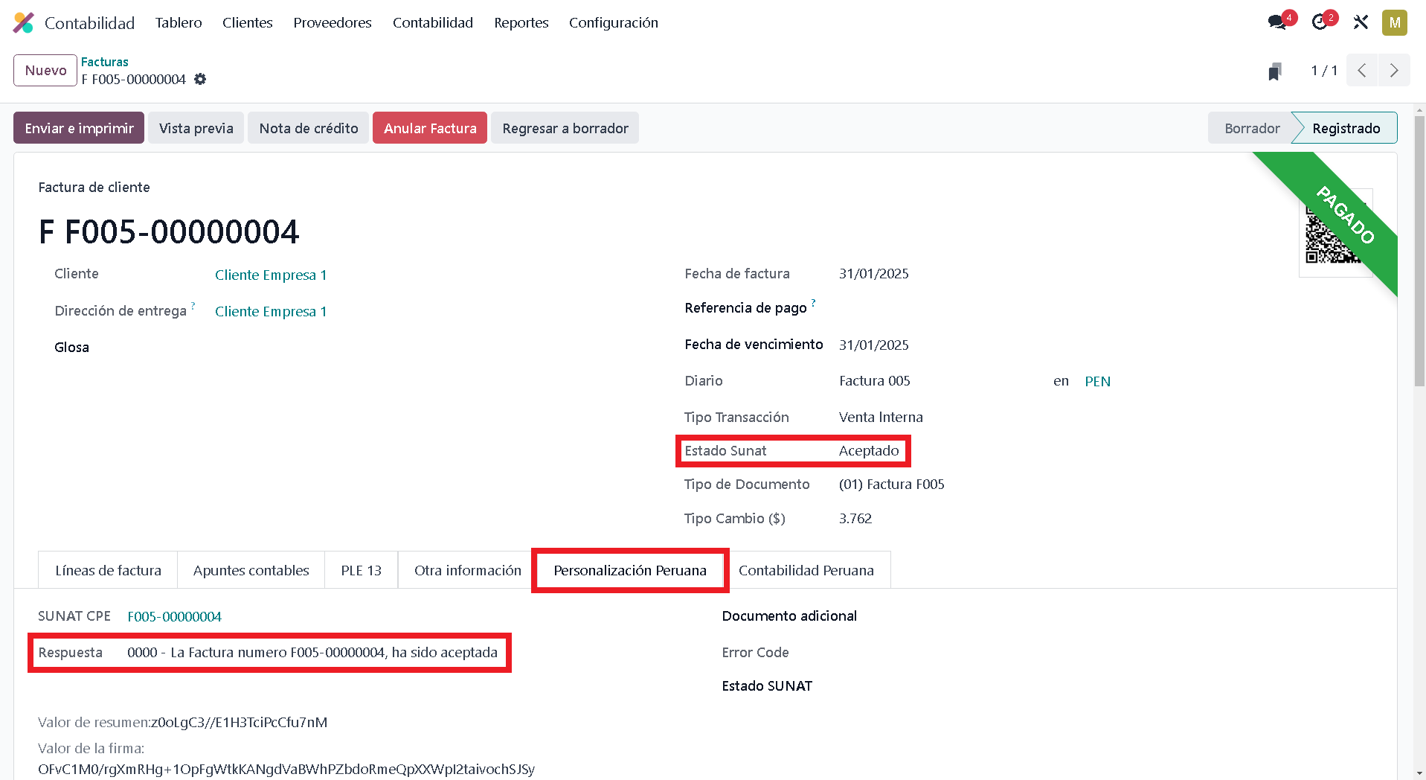Open the user avatar menu
Viewport: 1426px width, 780px height.
pyautogui.click(x=1394, y=22)
